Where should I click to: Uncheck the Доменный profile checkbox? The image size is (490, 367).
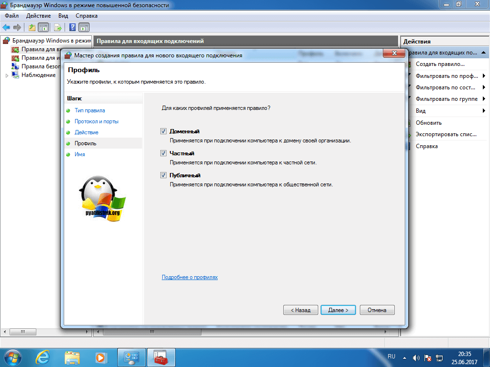click(164, 131)
